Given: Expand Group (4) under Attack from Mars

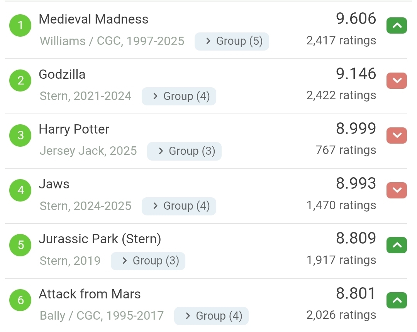Looking at the screenshot, I should [x=211, y=316].
